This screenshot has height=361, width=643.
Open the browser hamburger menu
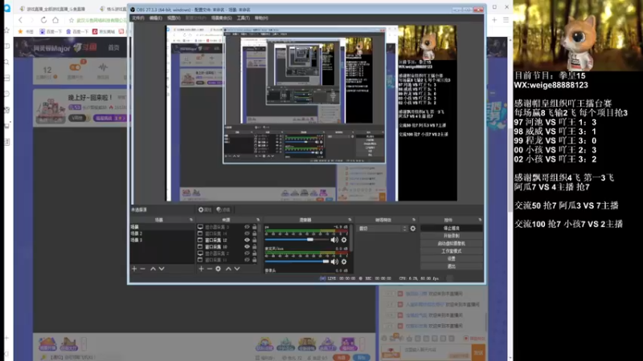[506, 19]
